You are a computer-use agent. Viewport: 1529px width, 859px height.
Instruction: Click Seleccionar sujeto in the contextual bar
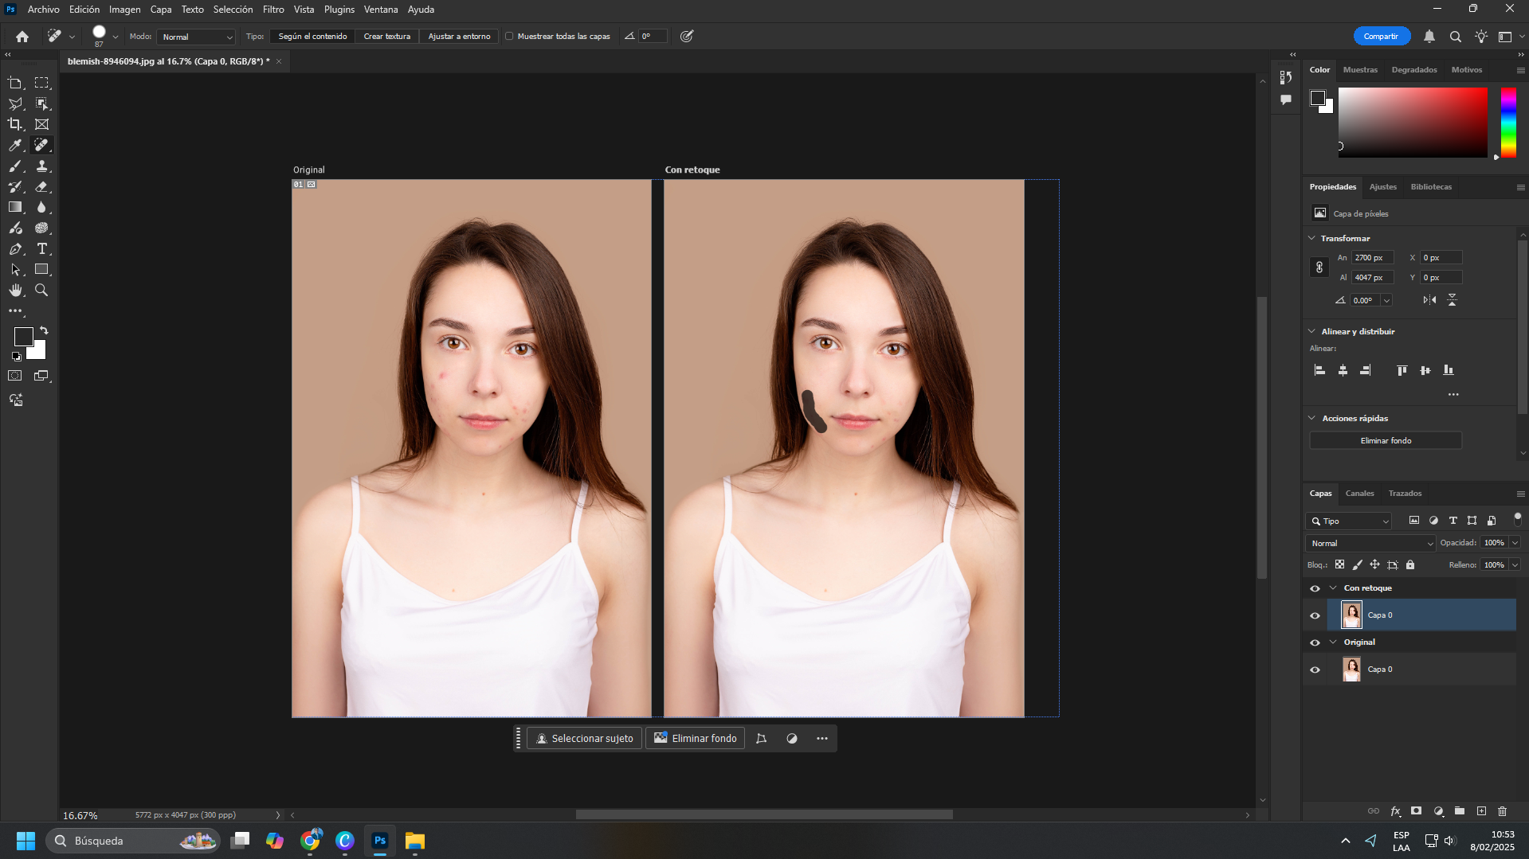(584, 739)
